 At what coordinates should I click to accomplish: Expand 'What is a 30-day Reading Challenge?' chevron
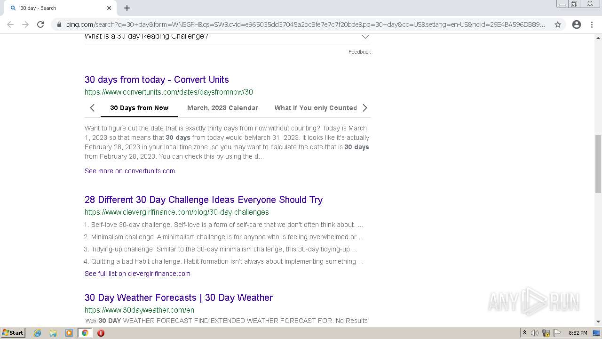pyautogui.click(x=365, y=36)
